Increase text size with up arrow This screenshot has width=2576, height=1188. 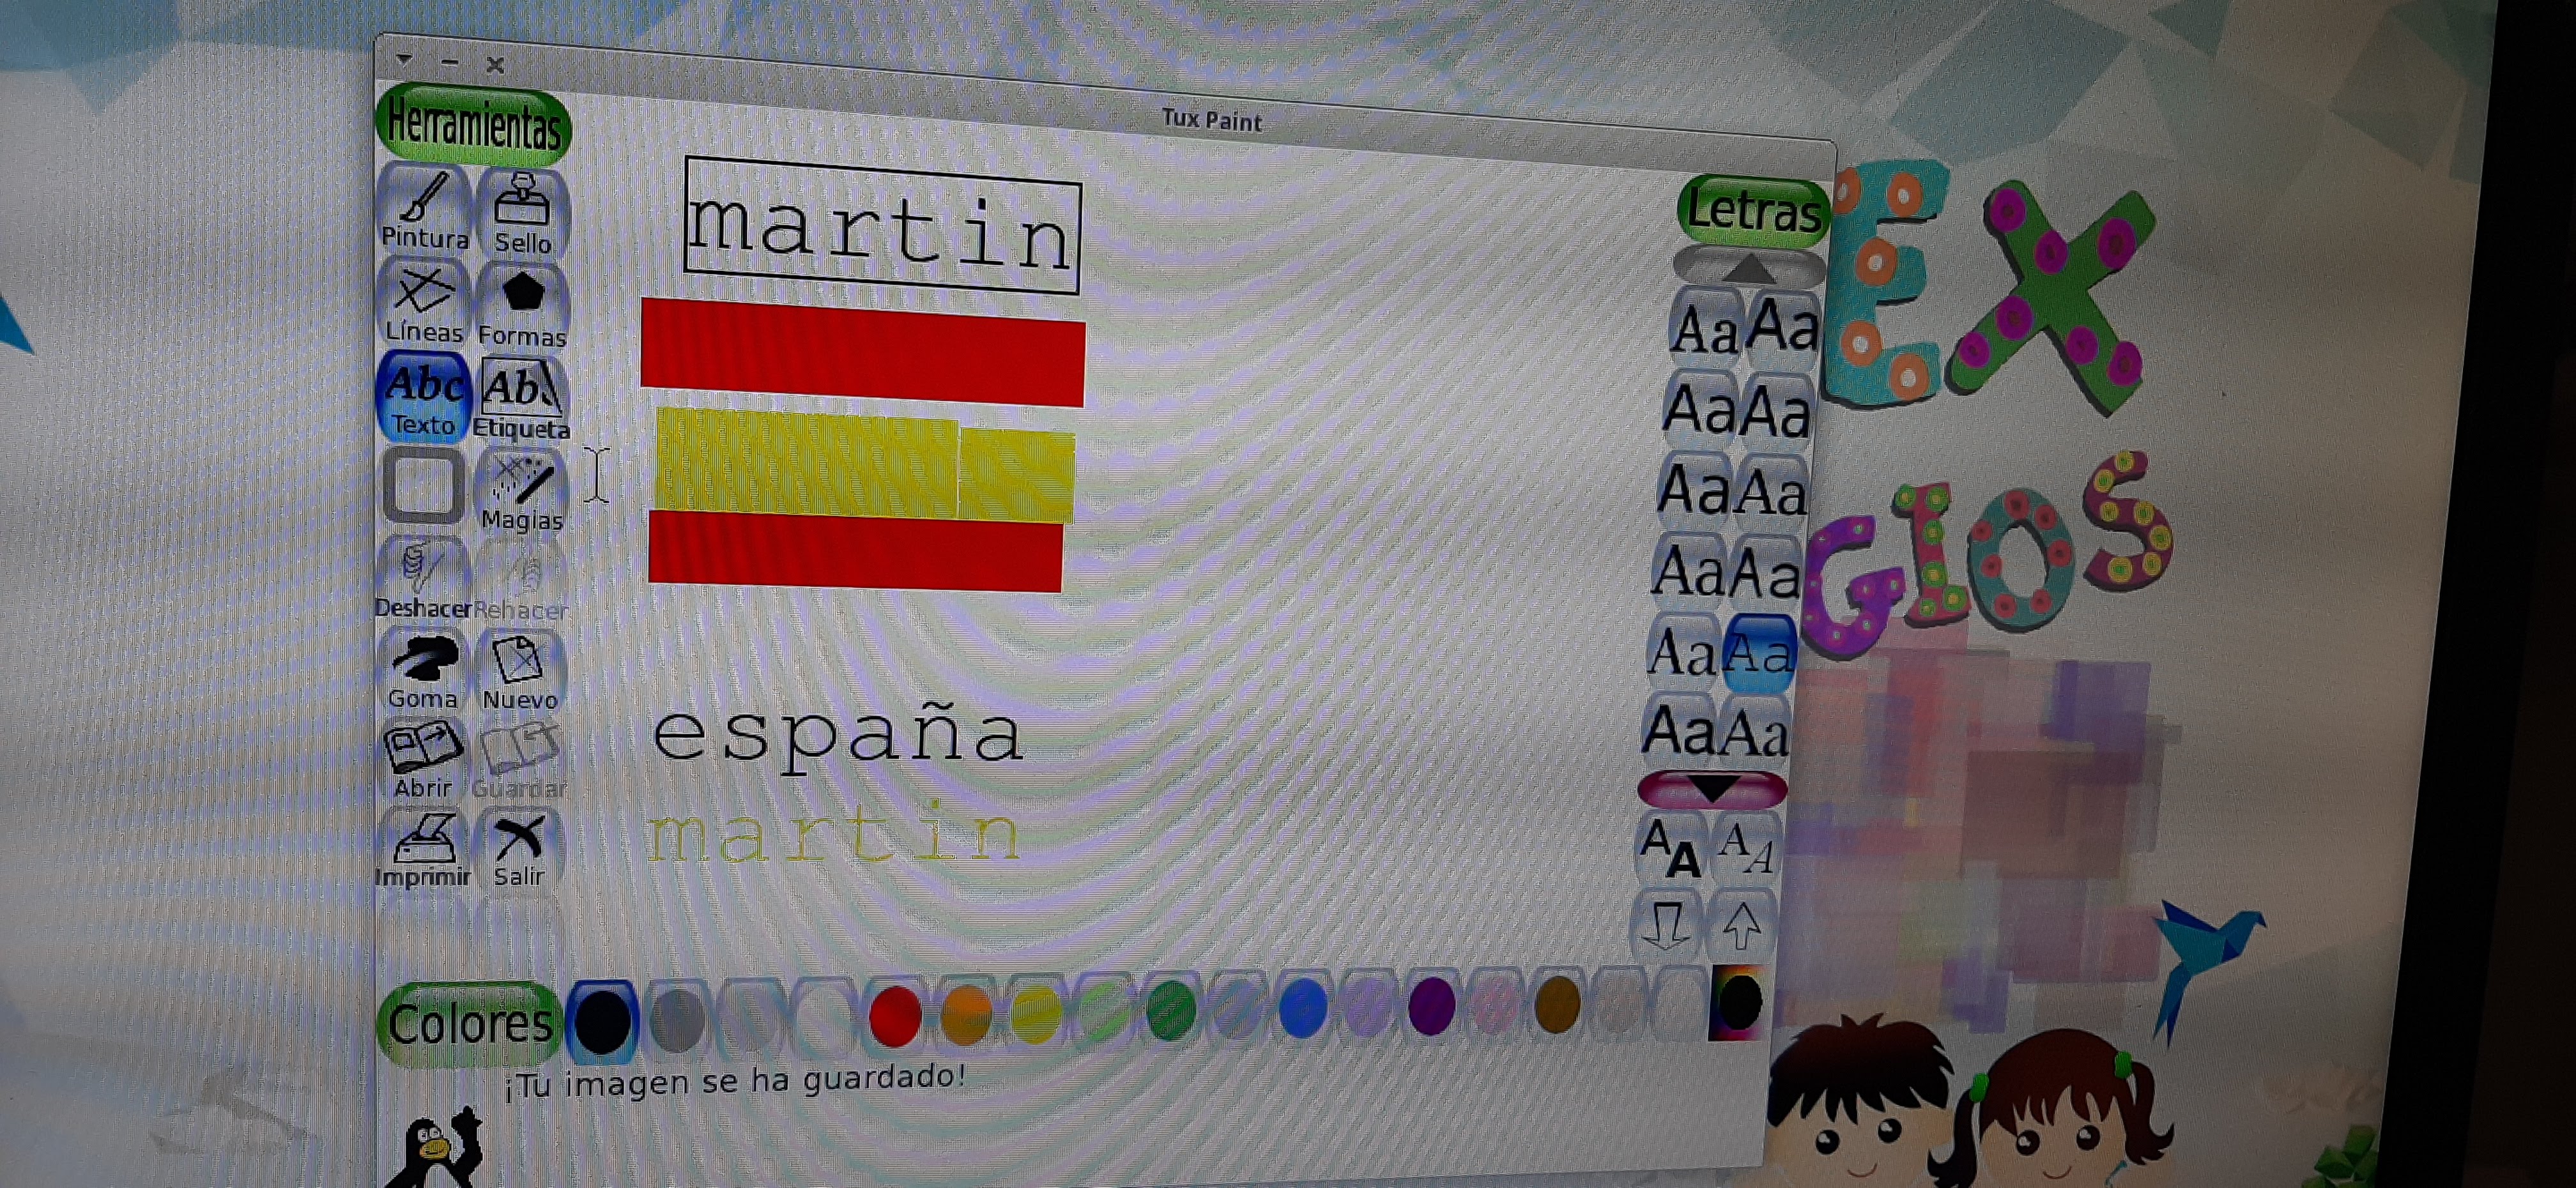pos(1741,926)
